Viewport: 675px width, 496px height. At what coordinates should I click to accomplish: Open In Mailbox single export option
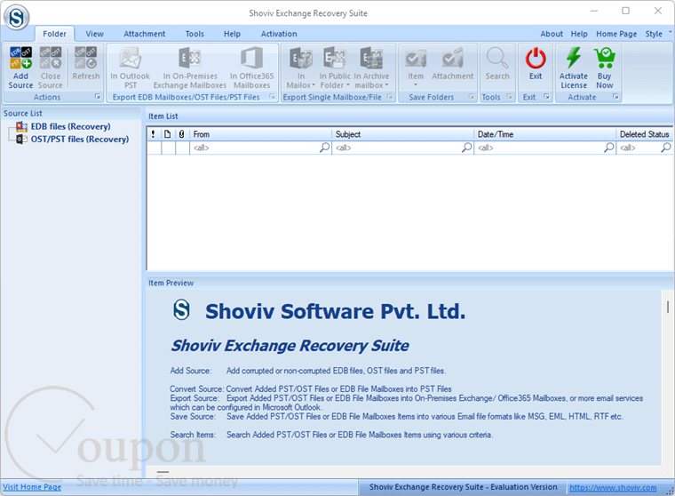coord(301,68)
